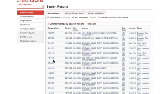Click safe number UK16478307

tap(77, 53)
